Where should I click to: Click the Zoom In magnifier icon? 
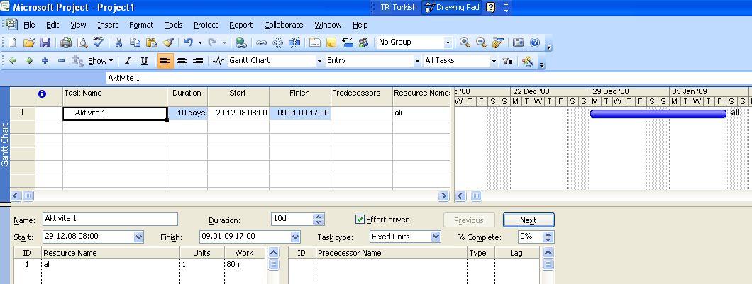click(465, 42)
